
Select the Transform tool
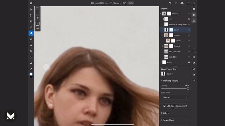(31, 15)
